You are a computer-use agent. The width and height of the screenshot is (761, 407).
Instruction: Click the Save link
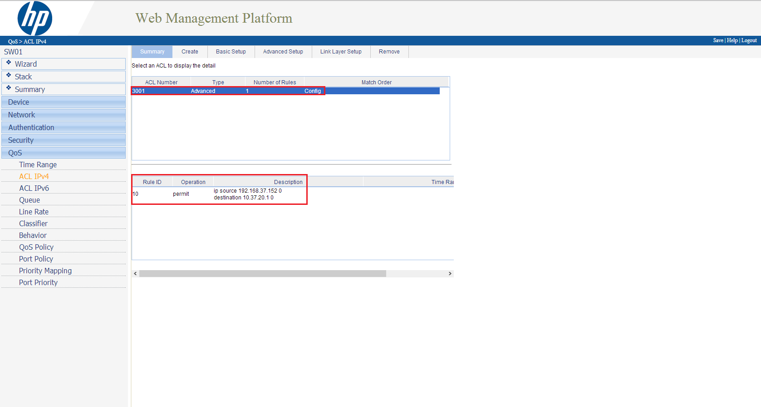tap(718, 40)
